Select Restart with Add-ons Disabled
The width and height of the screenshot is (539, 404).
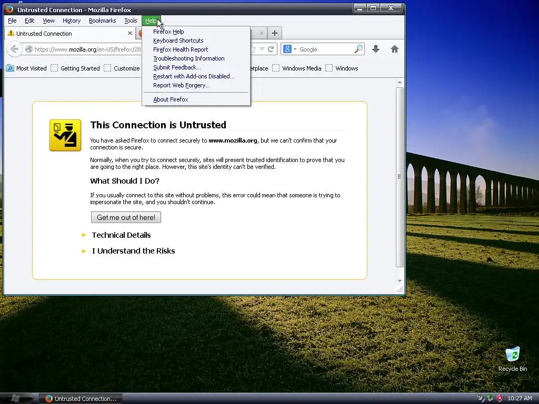coord(196,76)
